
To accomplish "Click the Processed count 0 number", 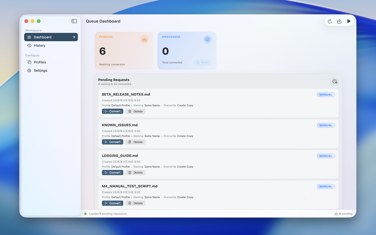I will [166, 51].
